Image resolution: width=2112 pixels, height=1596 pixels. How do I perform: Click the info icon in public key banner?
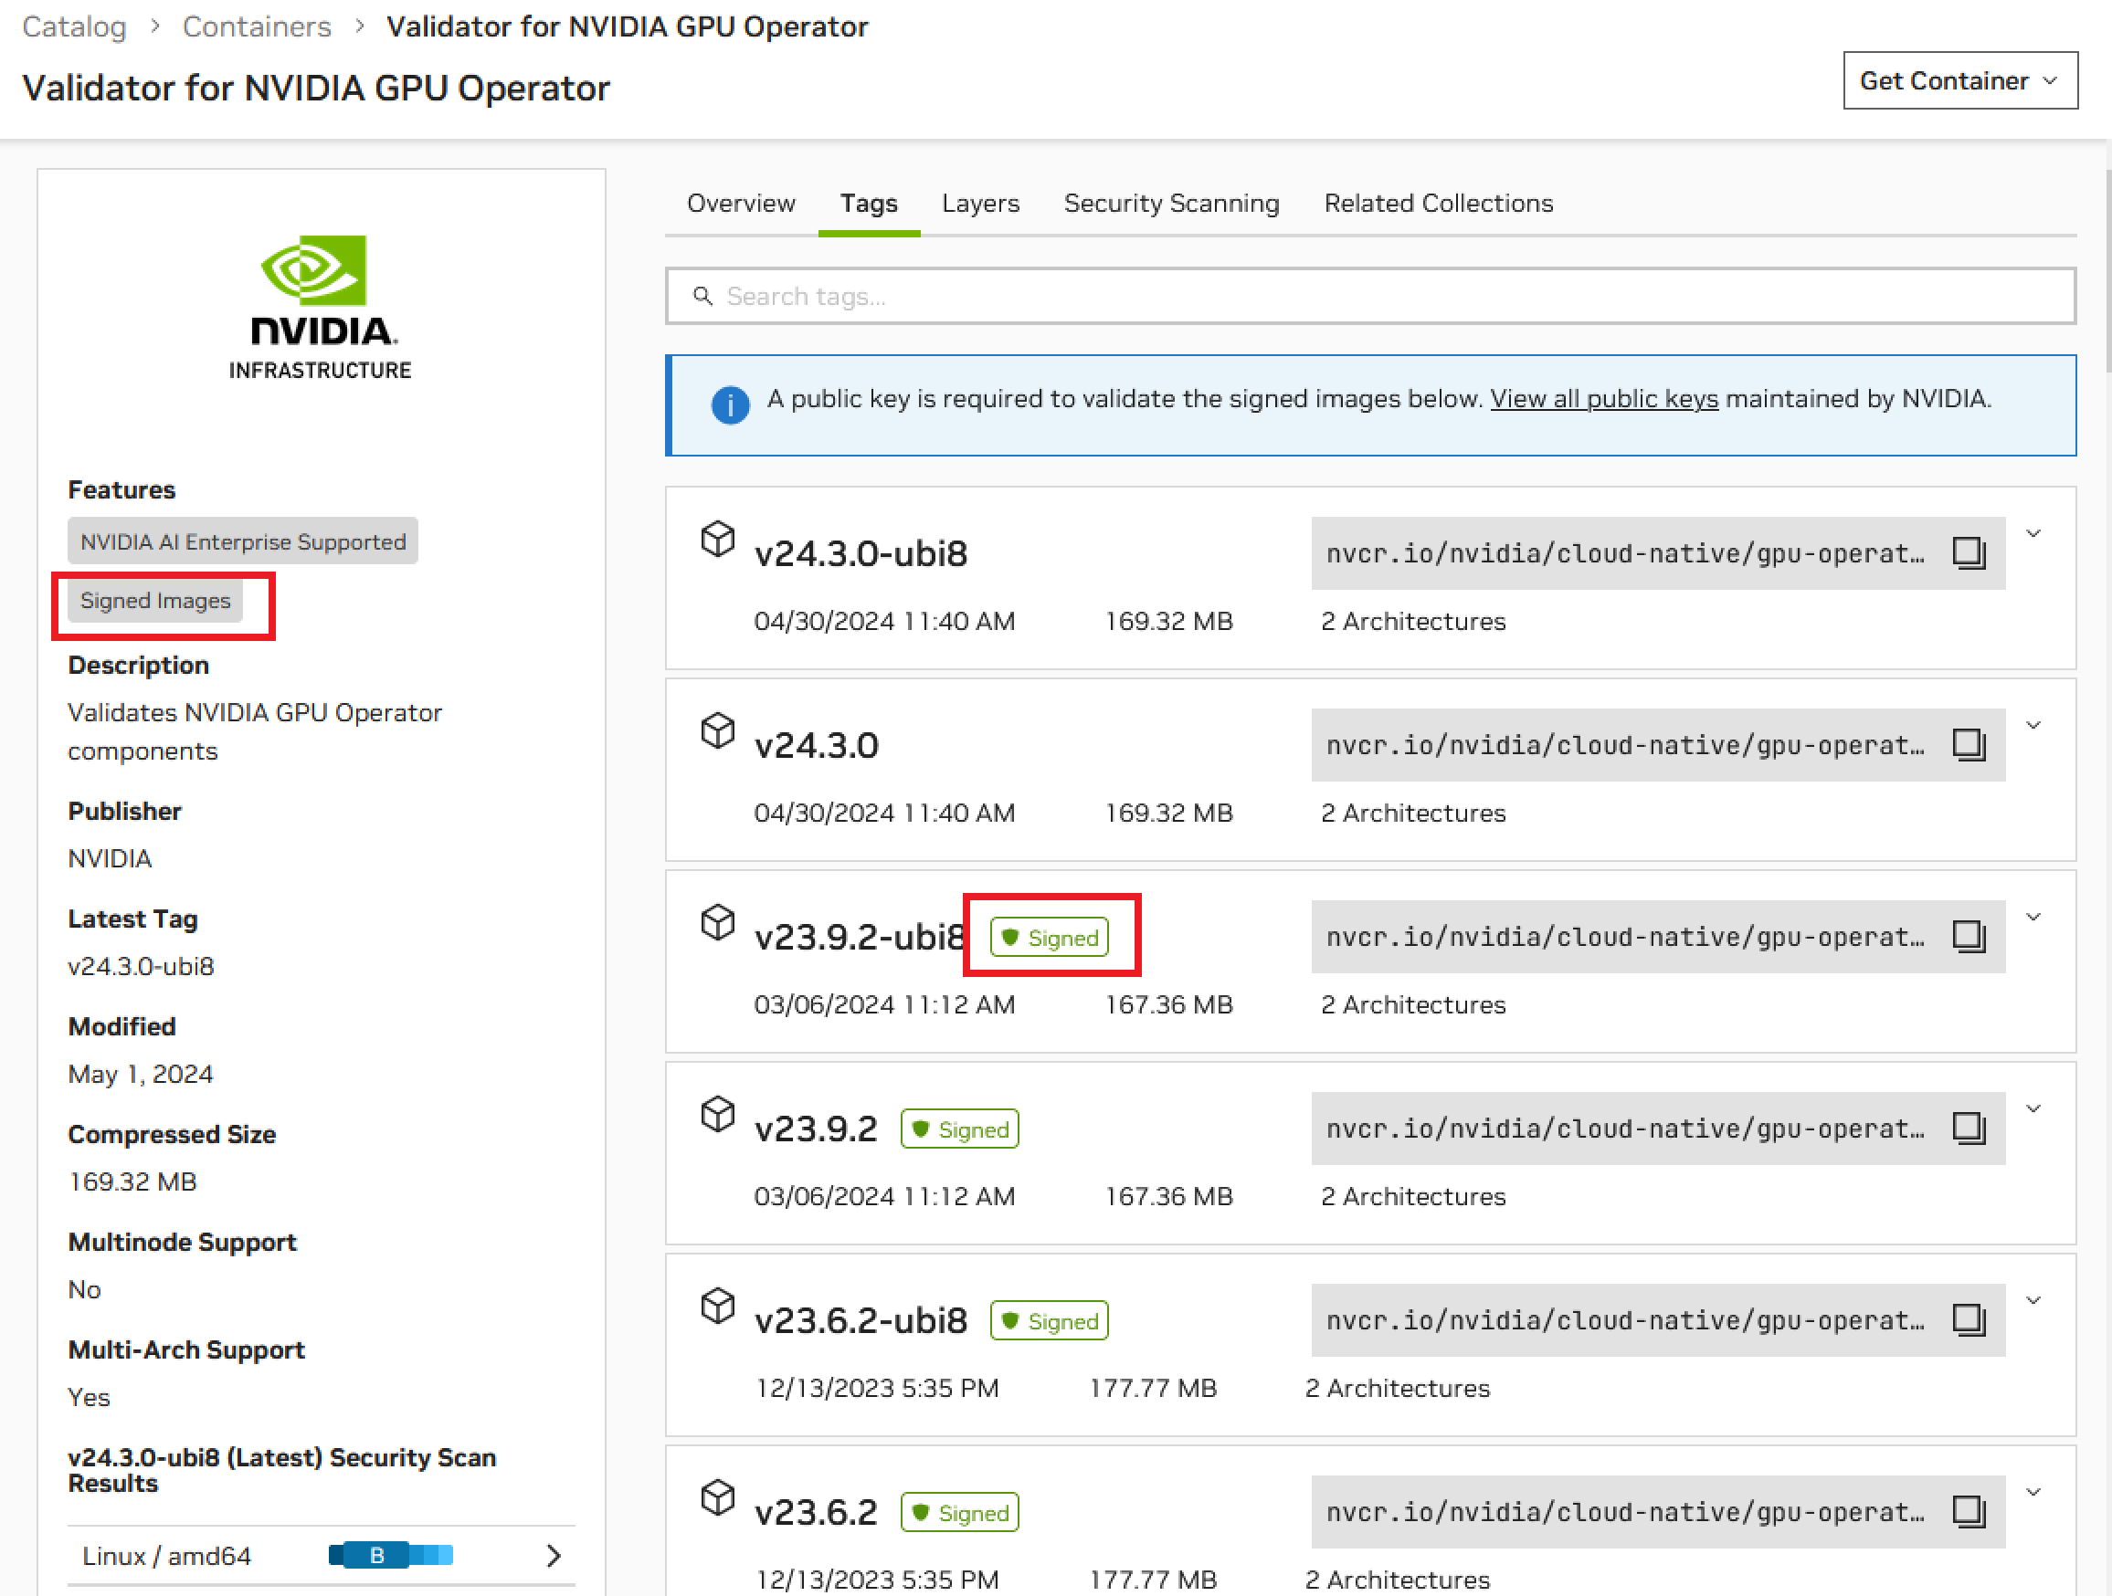pyautogui.click(x=731, y=404)
